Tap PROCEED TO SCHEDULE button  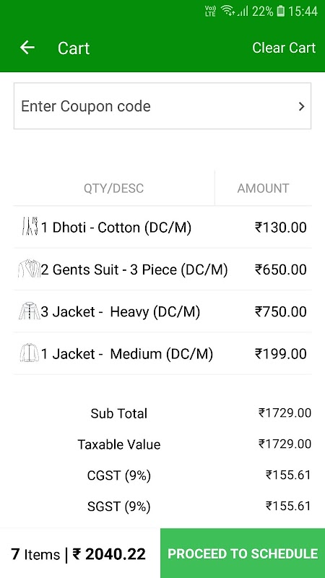[x=243, y=553]
